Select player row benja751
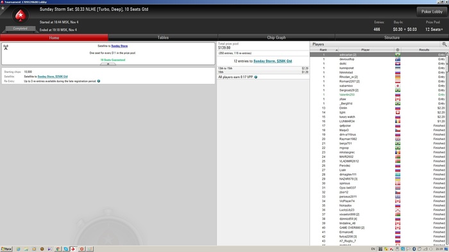Screen dimensions: 449x252 [378, 143]
